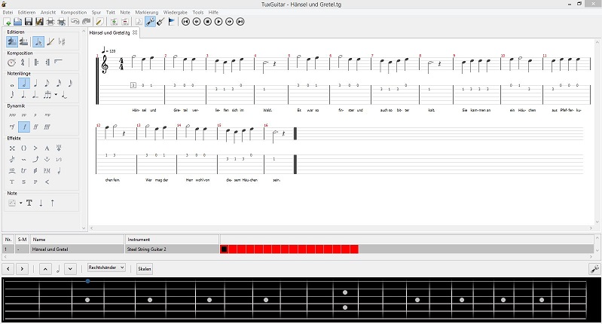
Task: Toggle trill effect in Effekte
Action: click(x=23, y=170)
